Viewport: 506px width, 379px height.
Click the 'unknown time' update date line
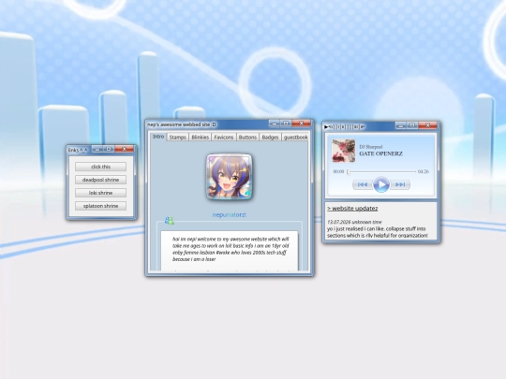pyautogui.click(x=354, y=222)
